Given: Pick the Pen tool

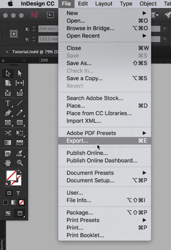Looking at the screenshot, I should (8, 113).
